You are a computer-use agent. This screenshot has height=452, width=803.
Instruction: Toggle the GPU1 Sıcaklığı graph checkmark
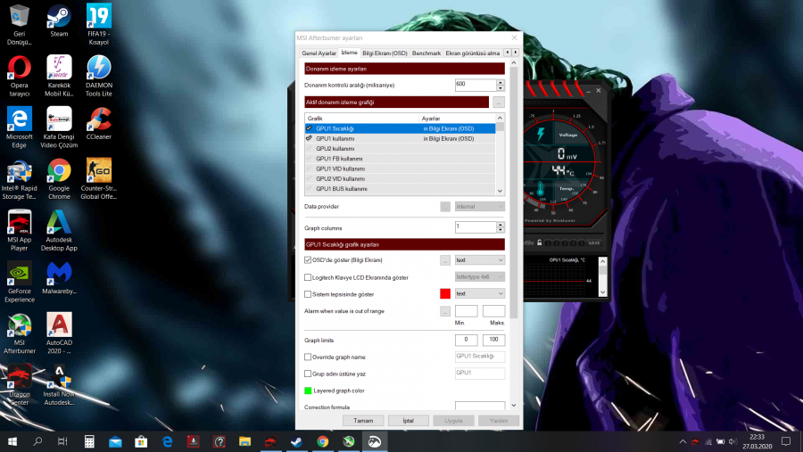point(309,128)
